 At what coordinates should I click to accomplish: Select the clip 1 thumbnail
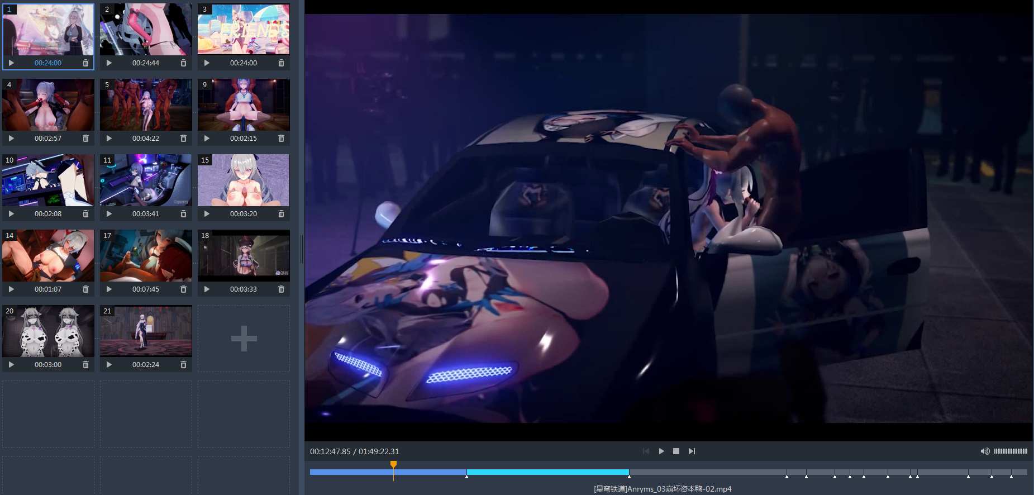click(48, 29)
